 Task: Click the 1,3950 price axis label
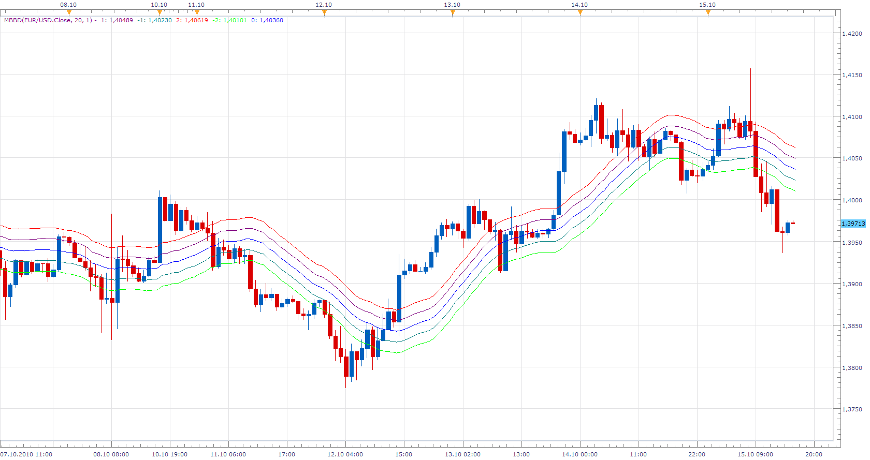(x=852, y=243)
